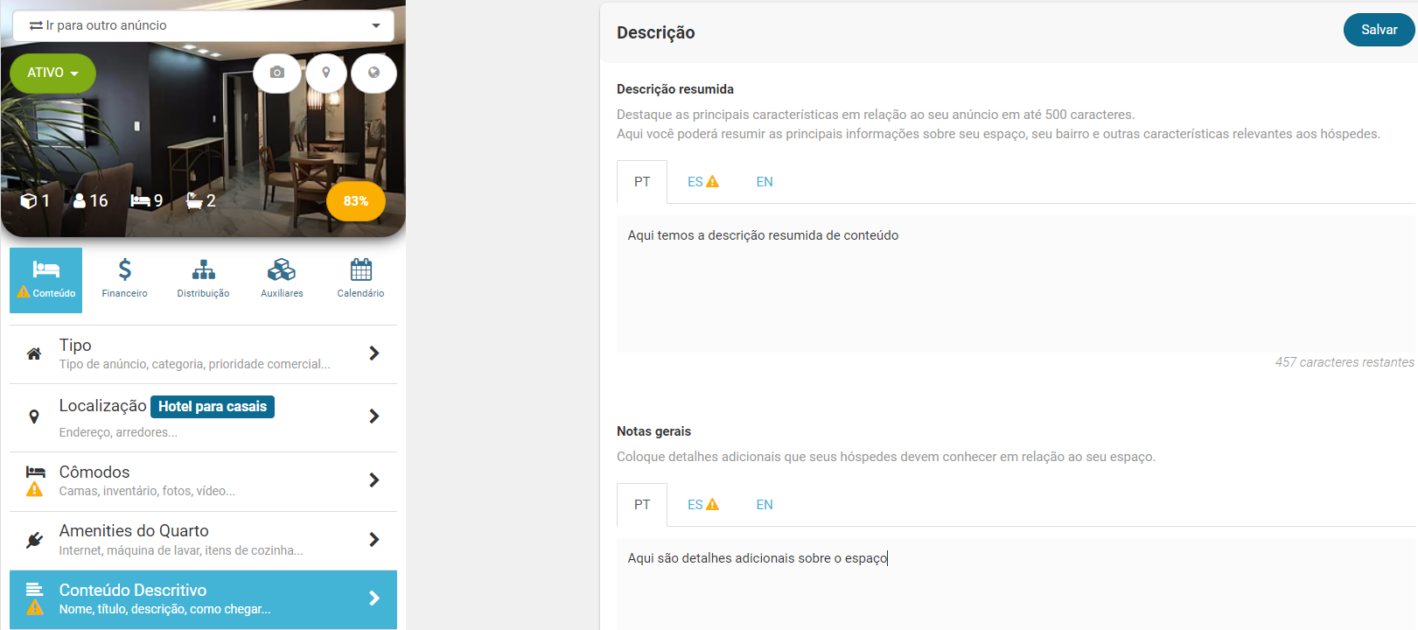Select PT tab under Notas gerais
The width and height of the screenshot is (1418, 630).
(642, 505)
